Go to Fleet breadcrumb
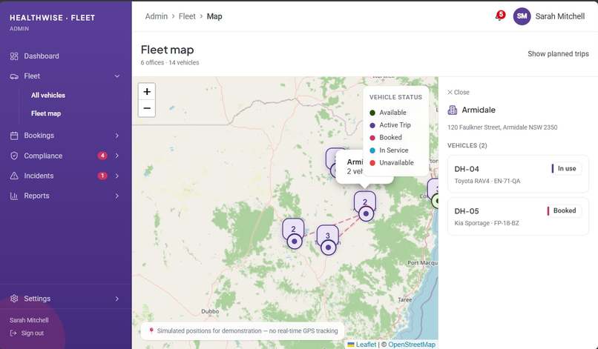This screenshot has width=598, height=349. [x=187, y=16]
